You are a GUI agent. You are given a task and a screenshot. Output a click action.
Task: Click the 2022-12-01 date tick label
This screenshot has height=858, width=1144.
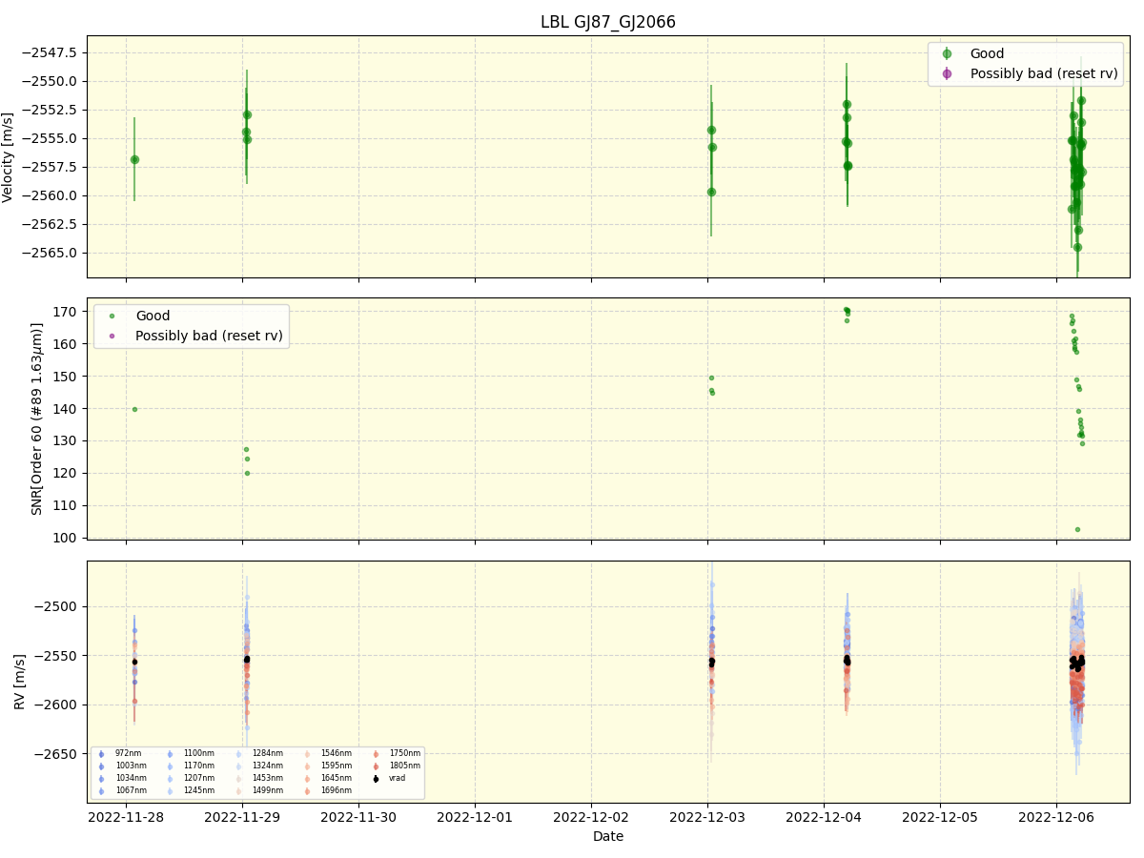(x=475, y=817)
